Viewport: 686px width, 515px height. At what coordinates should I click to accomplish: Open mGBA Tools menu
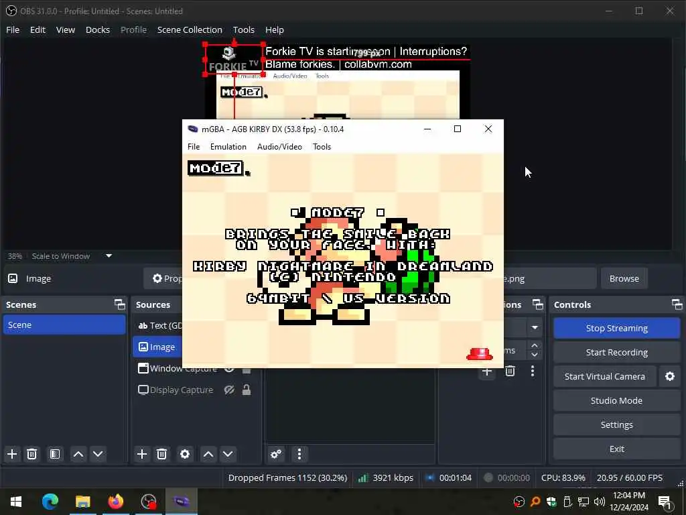322,147
